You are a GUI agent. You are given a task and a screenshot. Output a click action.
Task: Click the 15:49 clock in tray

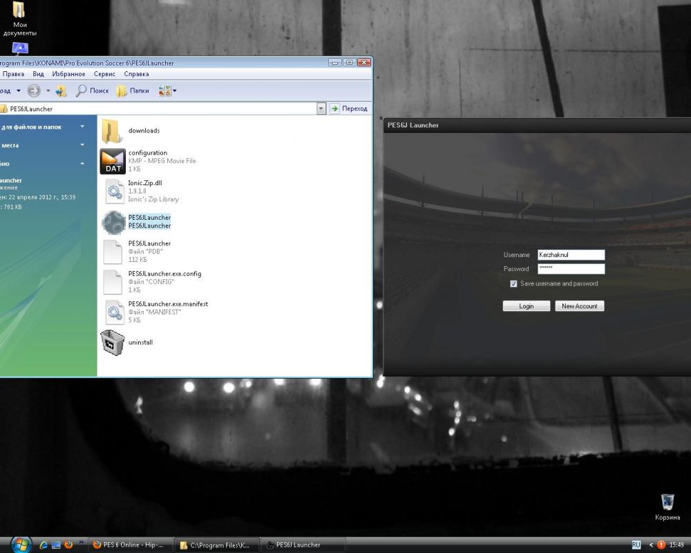click(x=676, y=545)
